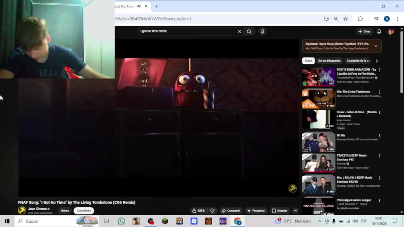The image size is (404, 227).
Task: Start voice search with the microphone icon
Action: (x=262, y=31)
